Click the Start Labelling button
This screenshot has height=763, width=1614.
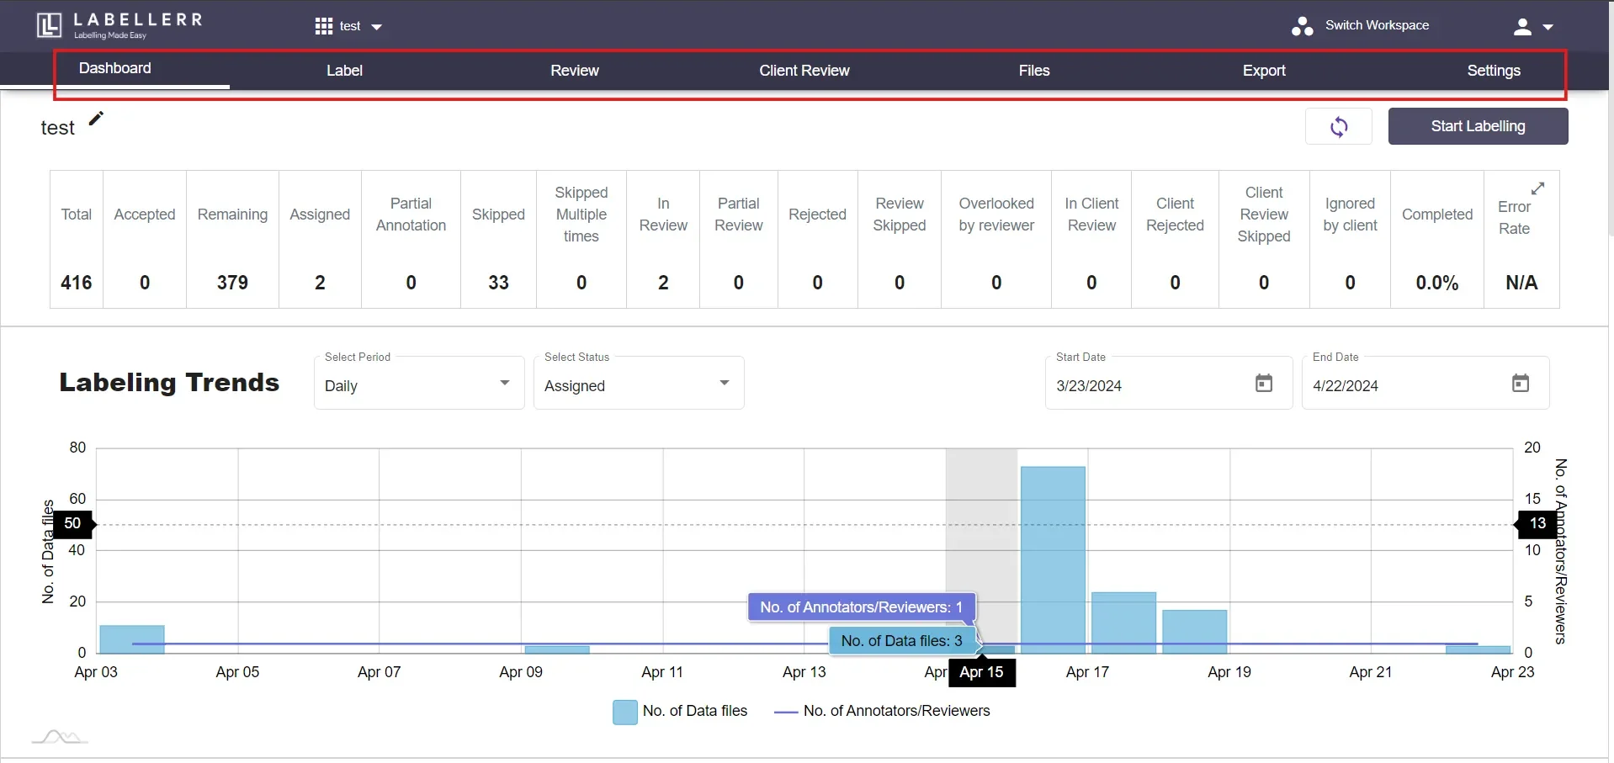click(x=1478, y=126)
